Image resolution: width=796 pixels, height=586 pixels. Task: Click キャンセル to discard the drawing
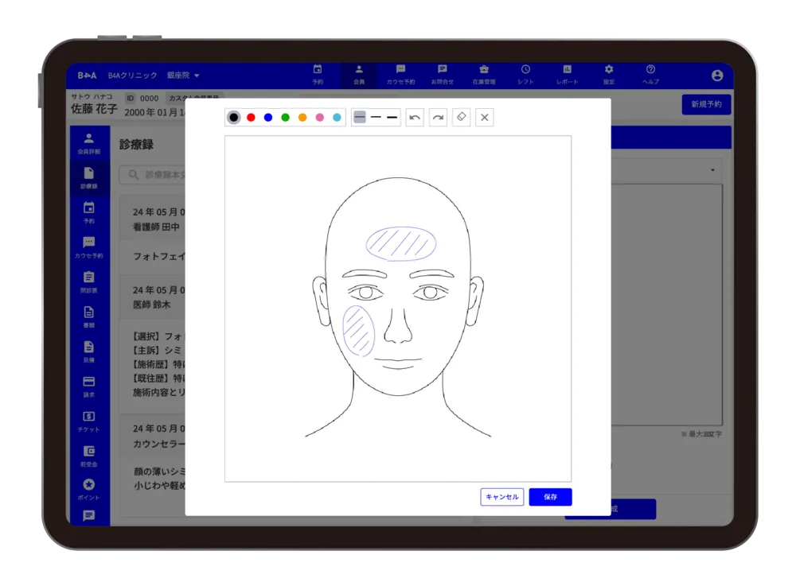click(x=502, y=497)
